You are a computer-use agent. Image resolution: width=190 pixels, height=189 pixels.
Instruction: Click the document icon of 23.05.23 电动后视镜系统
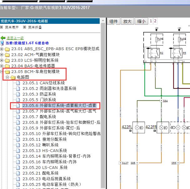tap(18, 179)
